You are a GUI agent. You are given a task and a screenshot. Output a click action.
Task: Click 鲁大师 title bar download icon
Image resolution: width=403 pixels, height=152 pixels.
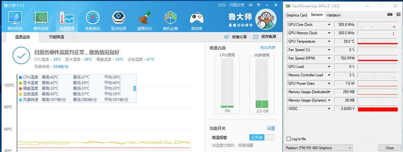tap(251, 5)
